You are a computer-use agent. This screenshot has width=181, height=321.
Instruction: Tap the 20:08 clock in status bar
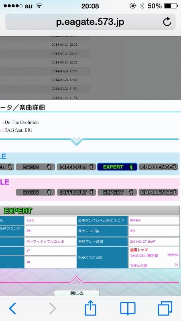[x=90, y=6]
